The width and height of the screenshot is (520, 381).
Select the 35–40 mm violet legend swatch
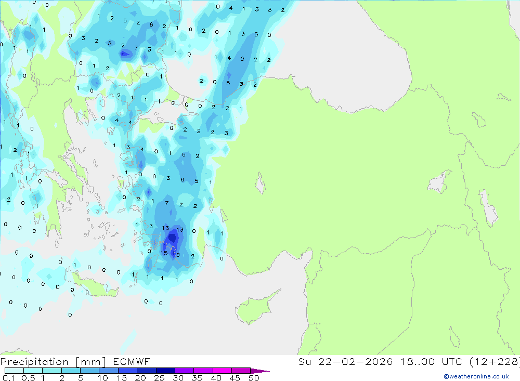(203, 371)
